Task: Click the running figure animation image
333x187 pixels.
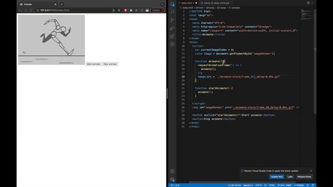Action: tap(52, 39)
